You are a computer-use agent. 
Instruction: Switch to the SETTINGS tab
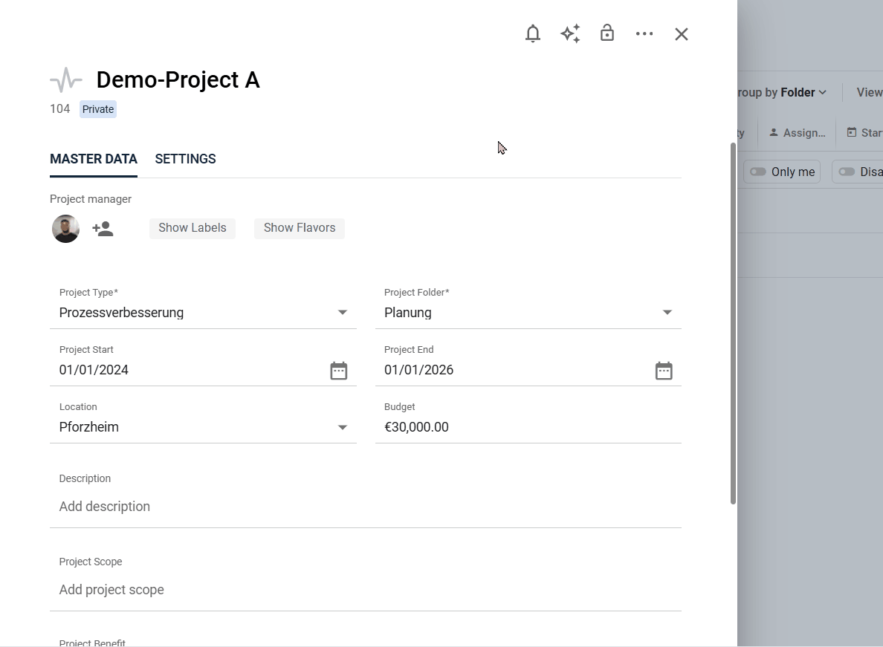185,159
